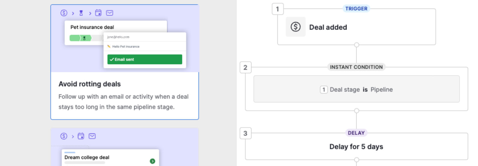Click the envelope email icon on Pet insurance card
The width and height of the screenshot is (478, 166).
[x=110, y=13]
